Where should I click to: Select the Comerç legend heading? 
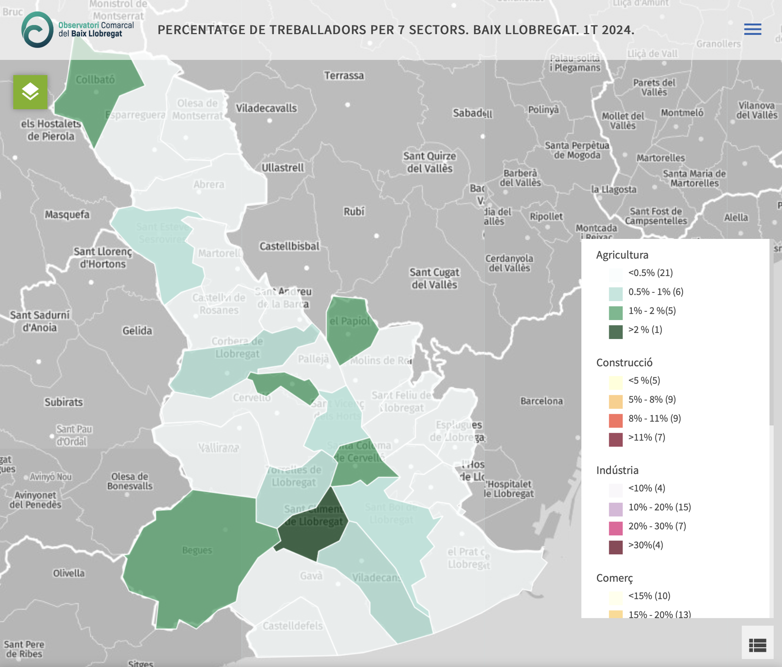coord(614,578)
